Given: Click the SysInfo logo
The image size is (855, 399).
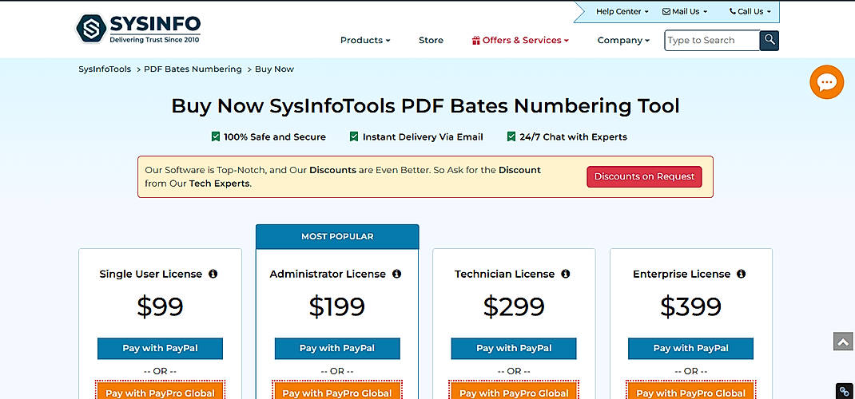Looking at the screenshot, I should [x=138, y=29].
